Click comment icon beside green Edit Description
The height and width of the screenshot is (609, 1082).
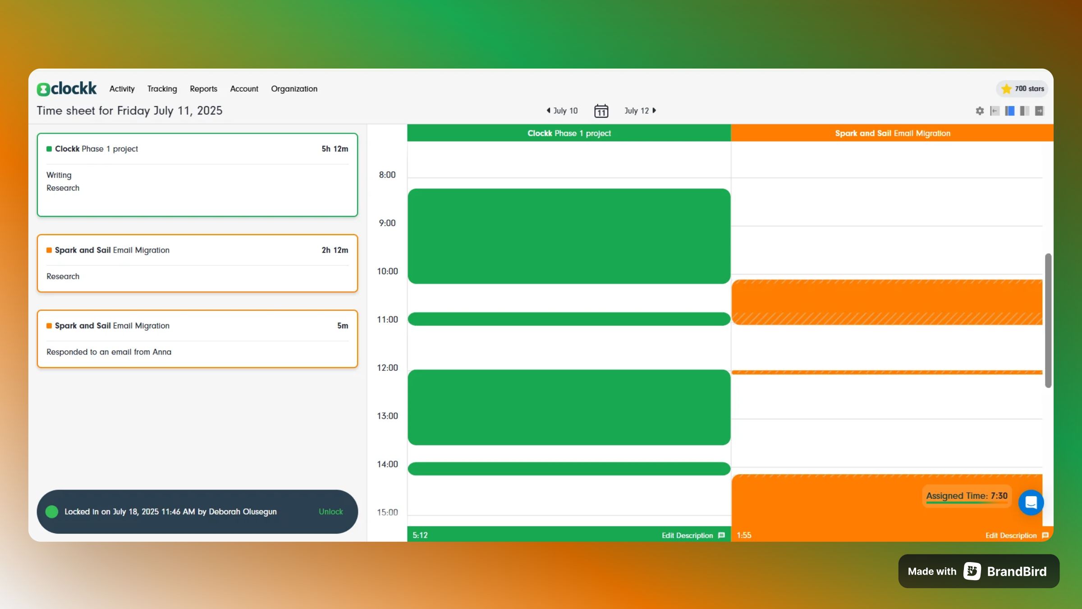pos(721,535)
